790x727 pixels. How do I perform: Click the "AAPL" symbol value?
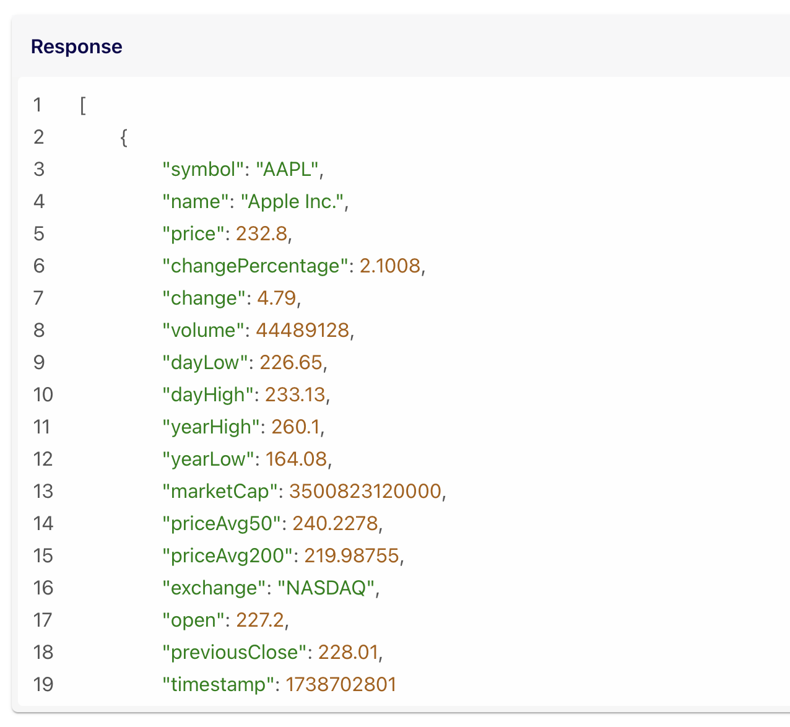pyautogui.click(x=287, y=169)
